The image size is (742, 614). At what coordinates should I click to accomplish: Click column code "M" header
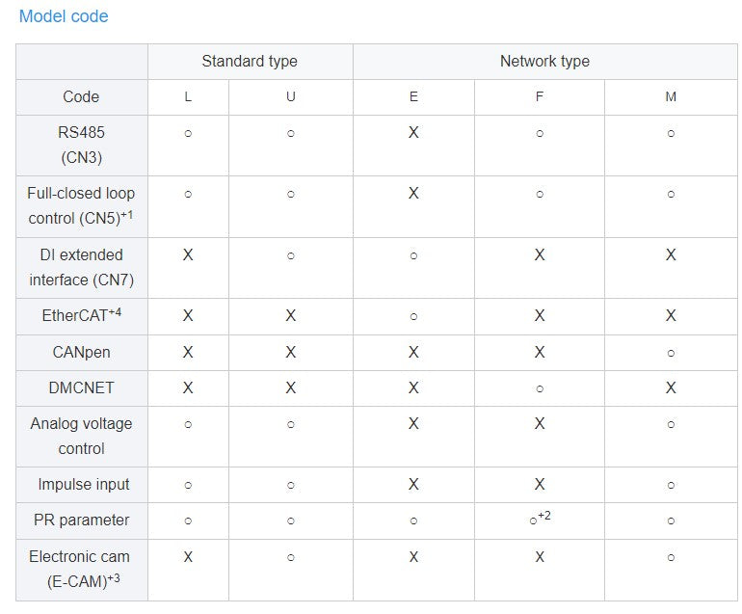tap(671, 97)
